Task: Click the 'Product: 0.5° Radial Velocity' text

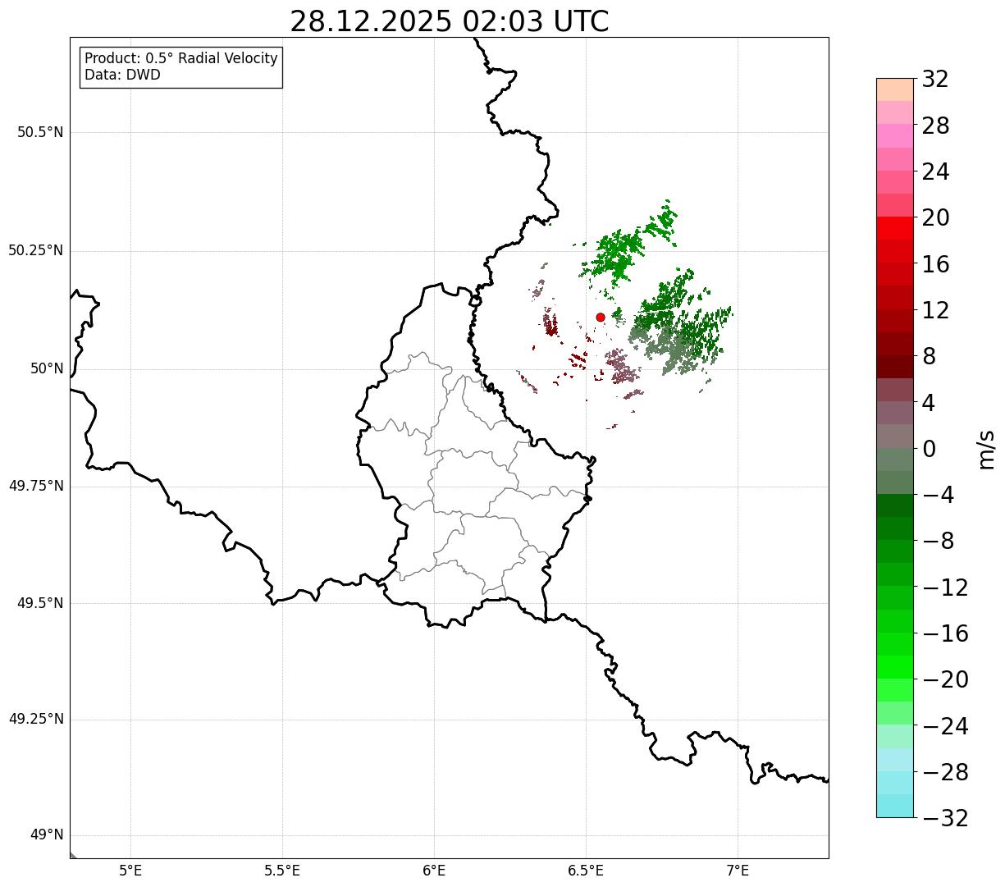Action: click(181, 59)
